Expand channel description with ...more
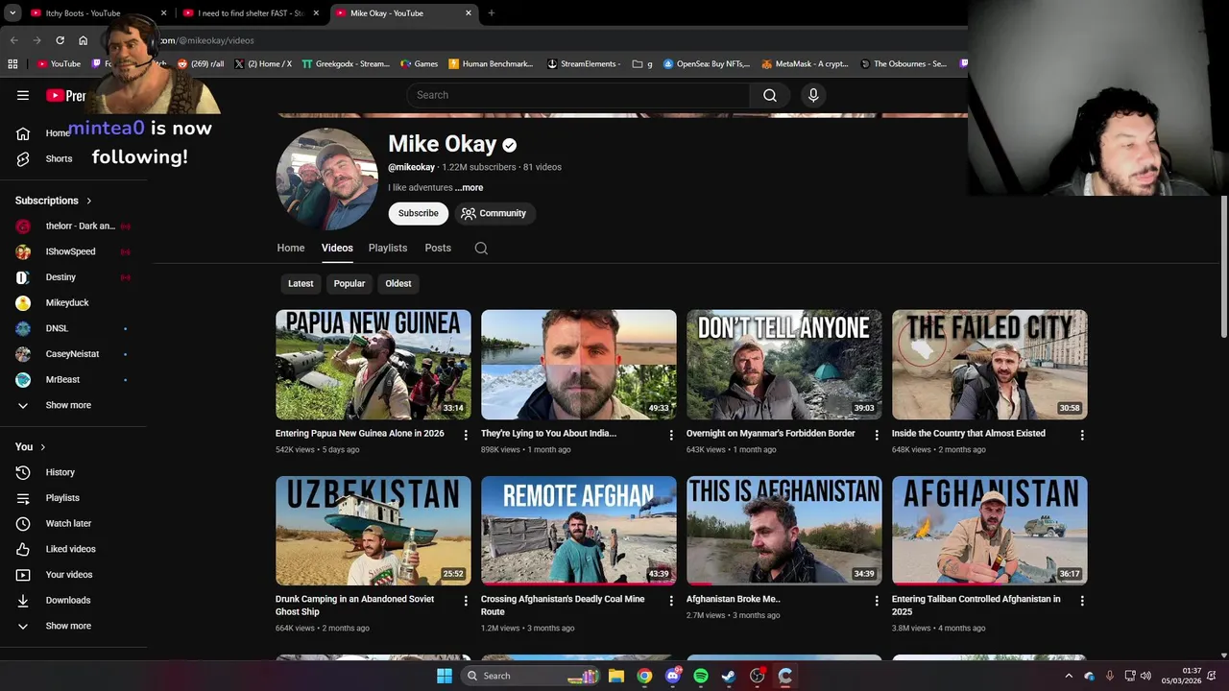 (x=470, y=188)
